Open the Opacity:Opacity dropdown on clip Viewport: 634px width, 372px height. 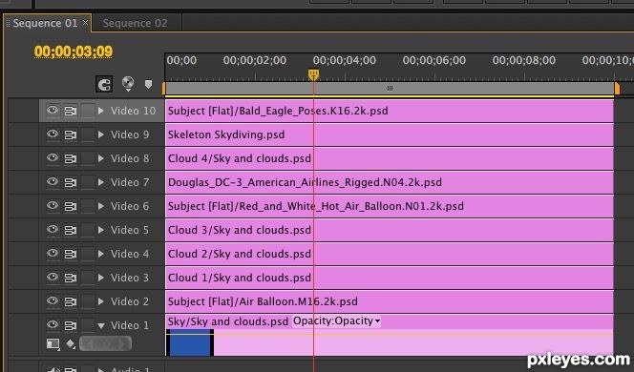336,321
